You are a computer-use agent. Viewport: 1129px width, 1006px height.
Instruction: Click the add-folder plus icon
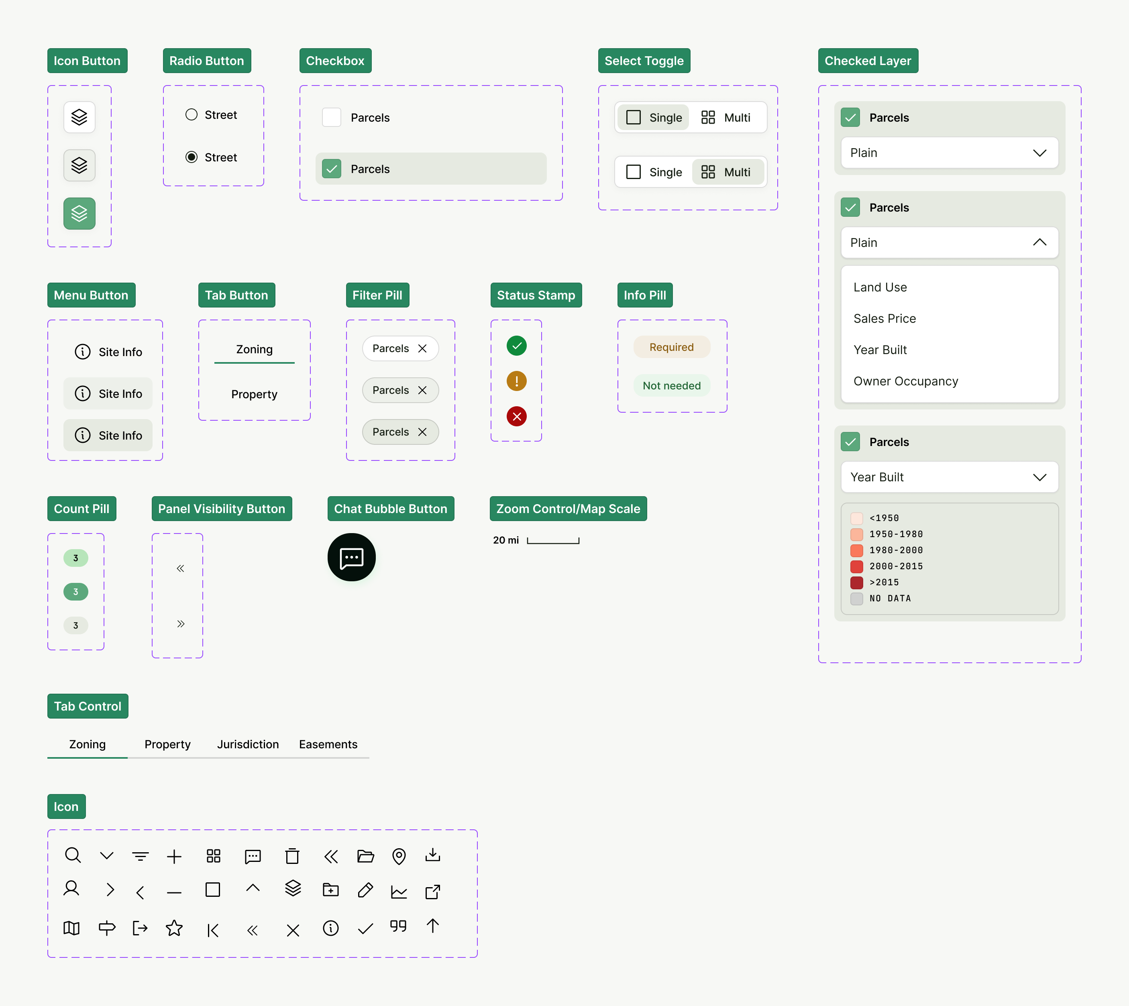tap(330, 889)
